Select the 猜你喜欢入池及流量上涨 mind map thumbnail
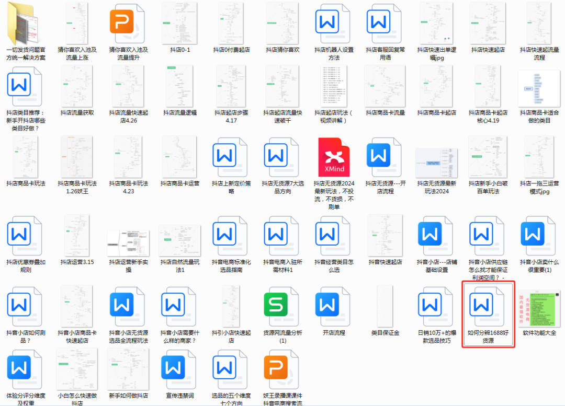 point(77,23)
